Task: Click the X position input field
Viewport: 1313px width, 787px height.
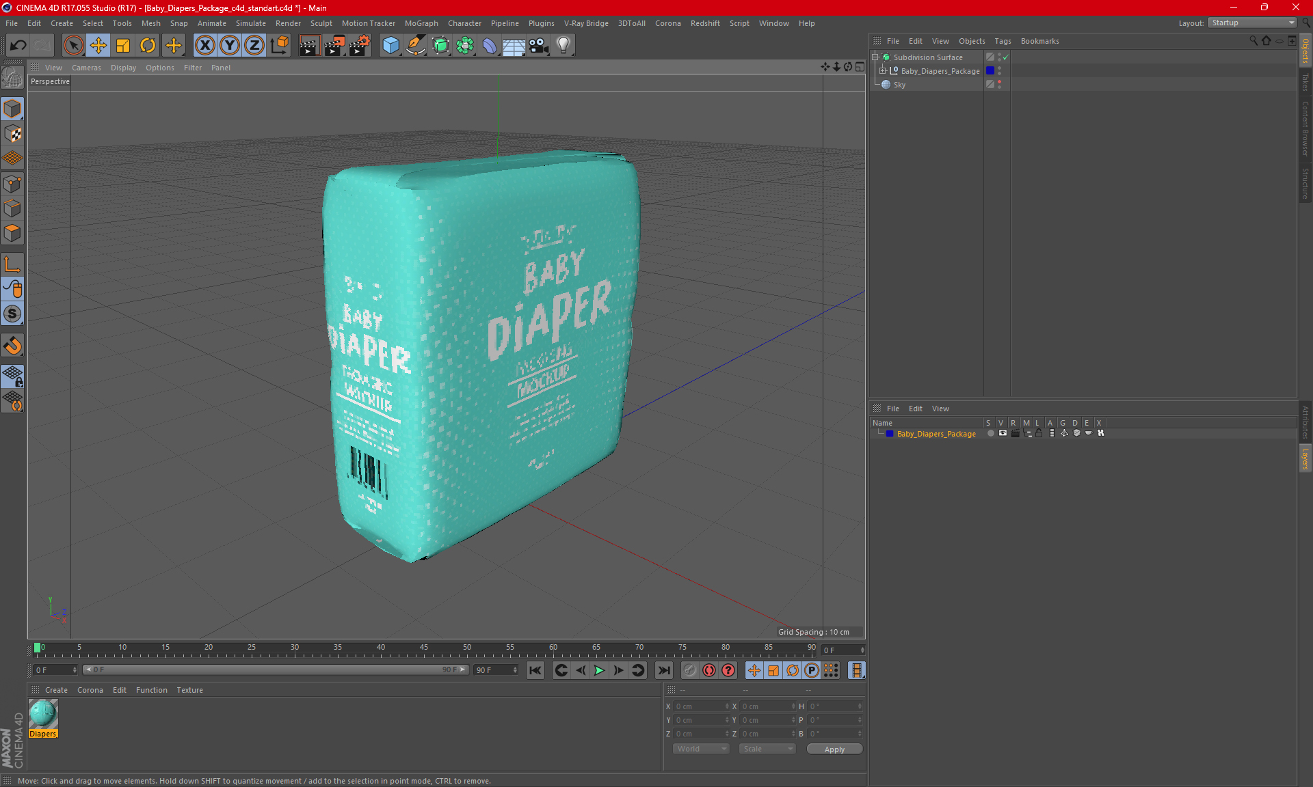Action: [x=702, y=706]
